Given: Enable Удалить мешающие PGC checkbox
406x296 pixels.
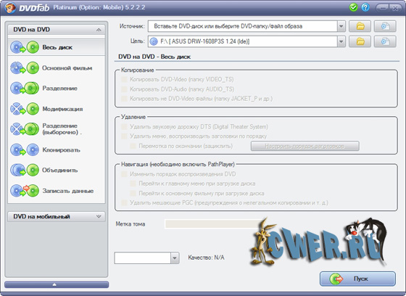Looking at the screenshot, I should click(124, 202).
